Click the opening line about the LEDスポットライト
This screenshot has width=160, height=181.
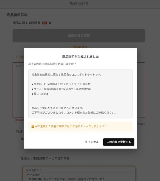pyautogui.click(x=67, y=75)
